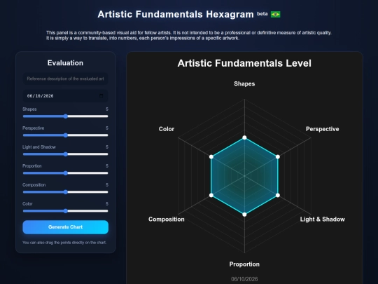Select the Color data point on the chart
The height and width of the screenshot is (284, 378).
211,157
